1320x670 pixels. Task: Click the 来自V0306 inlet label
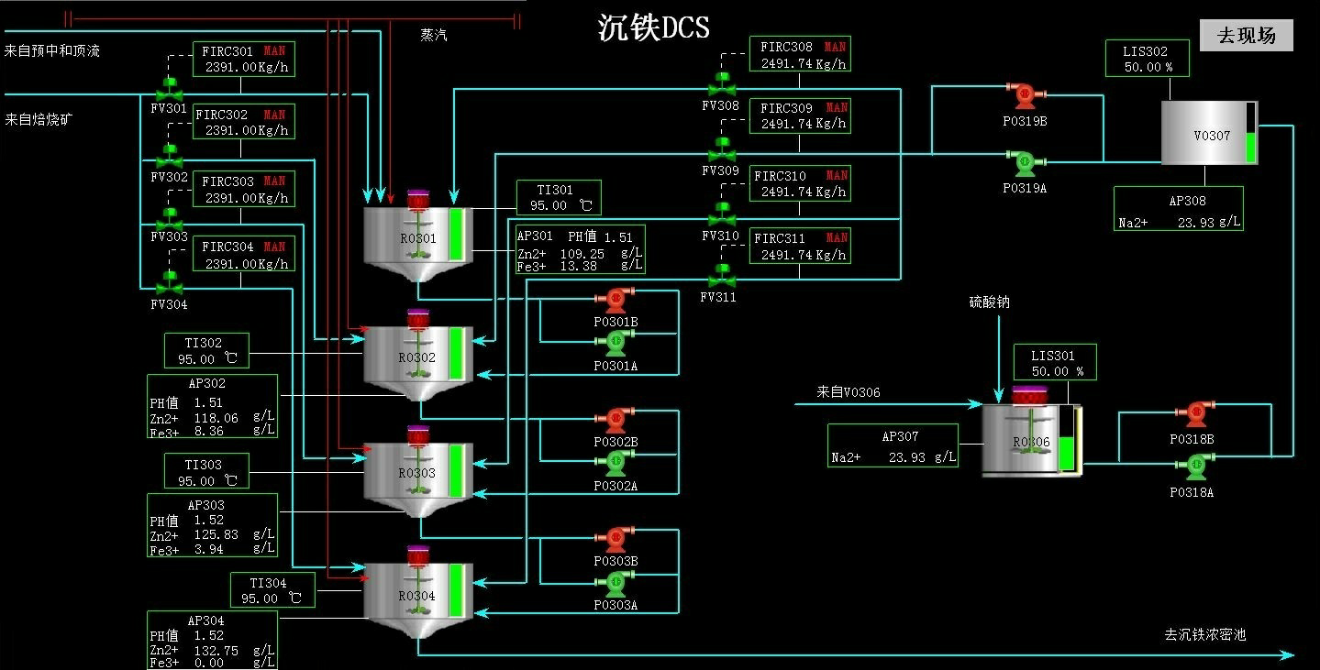click(849, 392)
